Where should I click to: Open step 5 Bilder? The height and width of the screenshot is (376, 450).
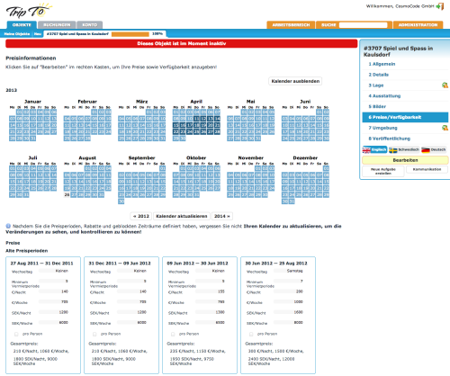point(377,107)
